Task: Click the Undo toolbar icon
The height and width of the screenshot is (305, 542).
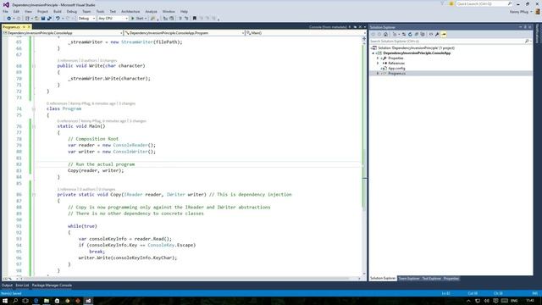Action: [x=58, y=19]
